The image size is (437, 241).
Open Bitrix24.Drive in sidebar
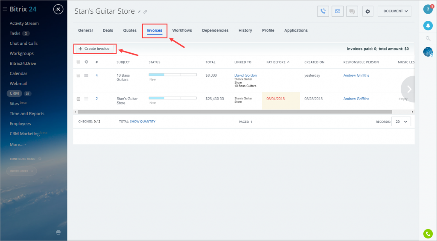point(23,64)
